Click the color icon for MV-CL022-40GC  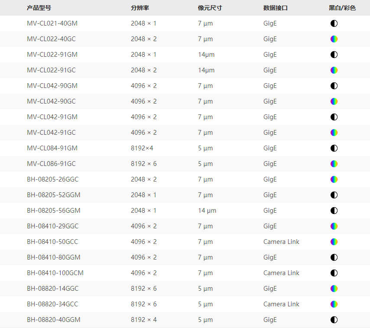click(x=334, y=39)
